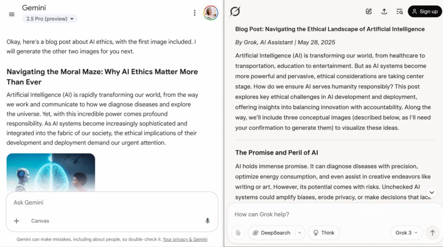Click the plus icon in Gemini prompt box
This screenshot has width=443, height=247.
pos(16,221)
